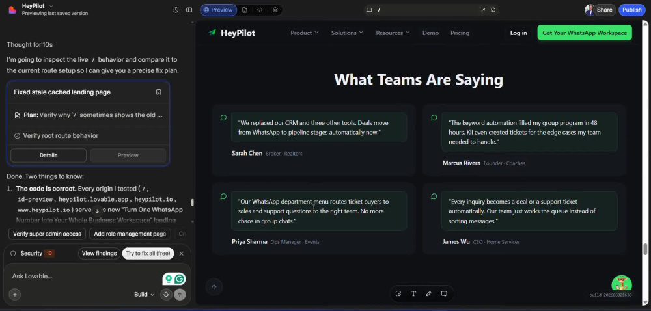Open version history clock icon
Viewport: 651px width, 311px height.
point(176,10)
